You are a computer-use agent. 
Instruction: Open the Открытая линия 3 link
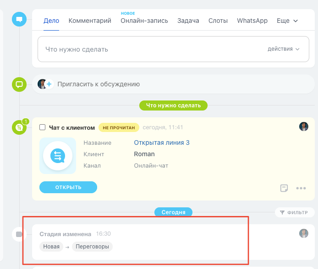point(162,142)
